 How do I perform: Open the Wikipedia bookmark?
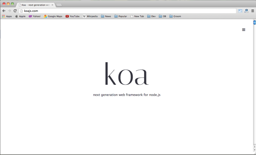coord(90,16)
